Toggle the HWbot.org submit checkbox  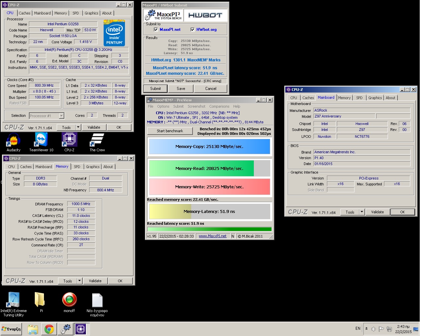tap(192, 30)
